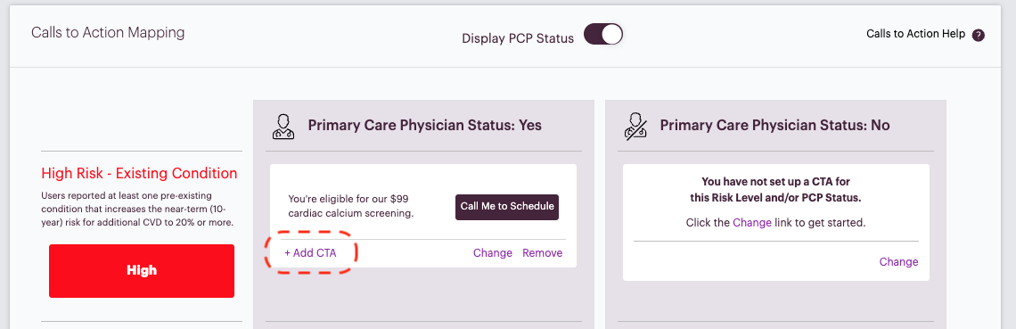Click the crossed-out doctor icon beside Status: No

[x=635, y=127]
